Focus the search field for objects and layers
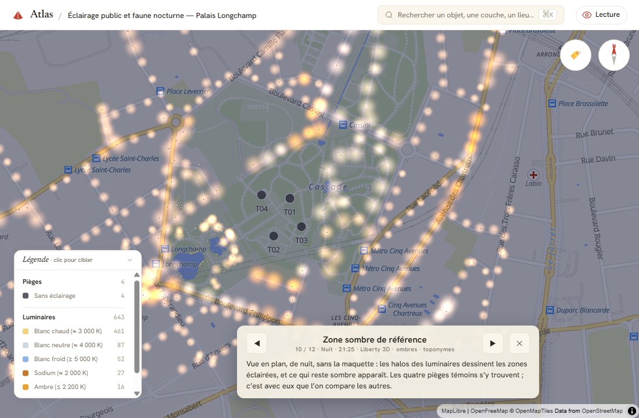This screenshot has width=639, height=418. coord(471,15)
